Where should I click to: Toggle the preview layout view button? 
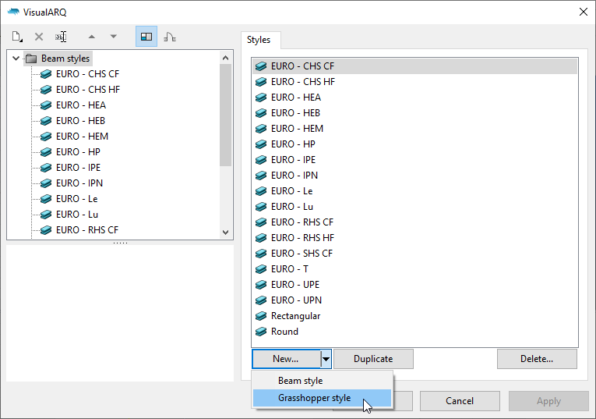[146, 37]
